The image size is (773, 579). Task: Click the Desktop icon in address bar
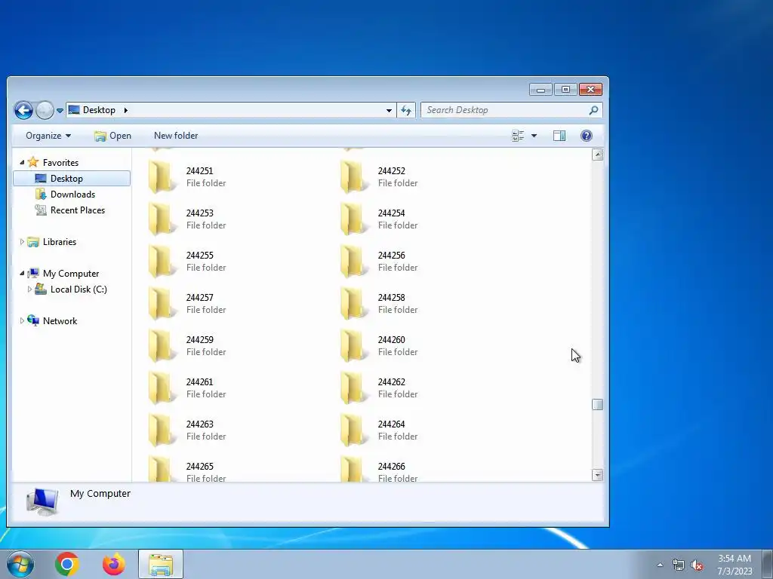point(74,110)
